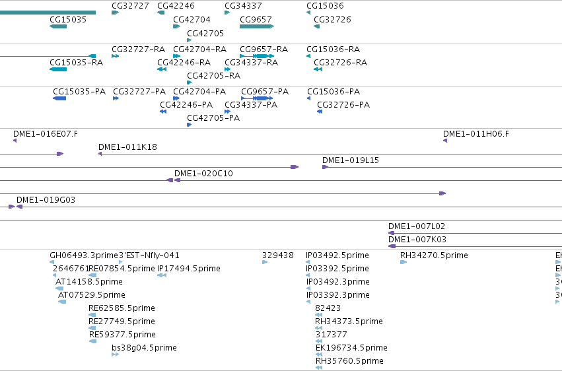Select the 317377 EST label
562x371 pixels.
pos(332,335)
